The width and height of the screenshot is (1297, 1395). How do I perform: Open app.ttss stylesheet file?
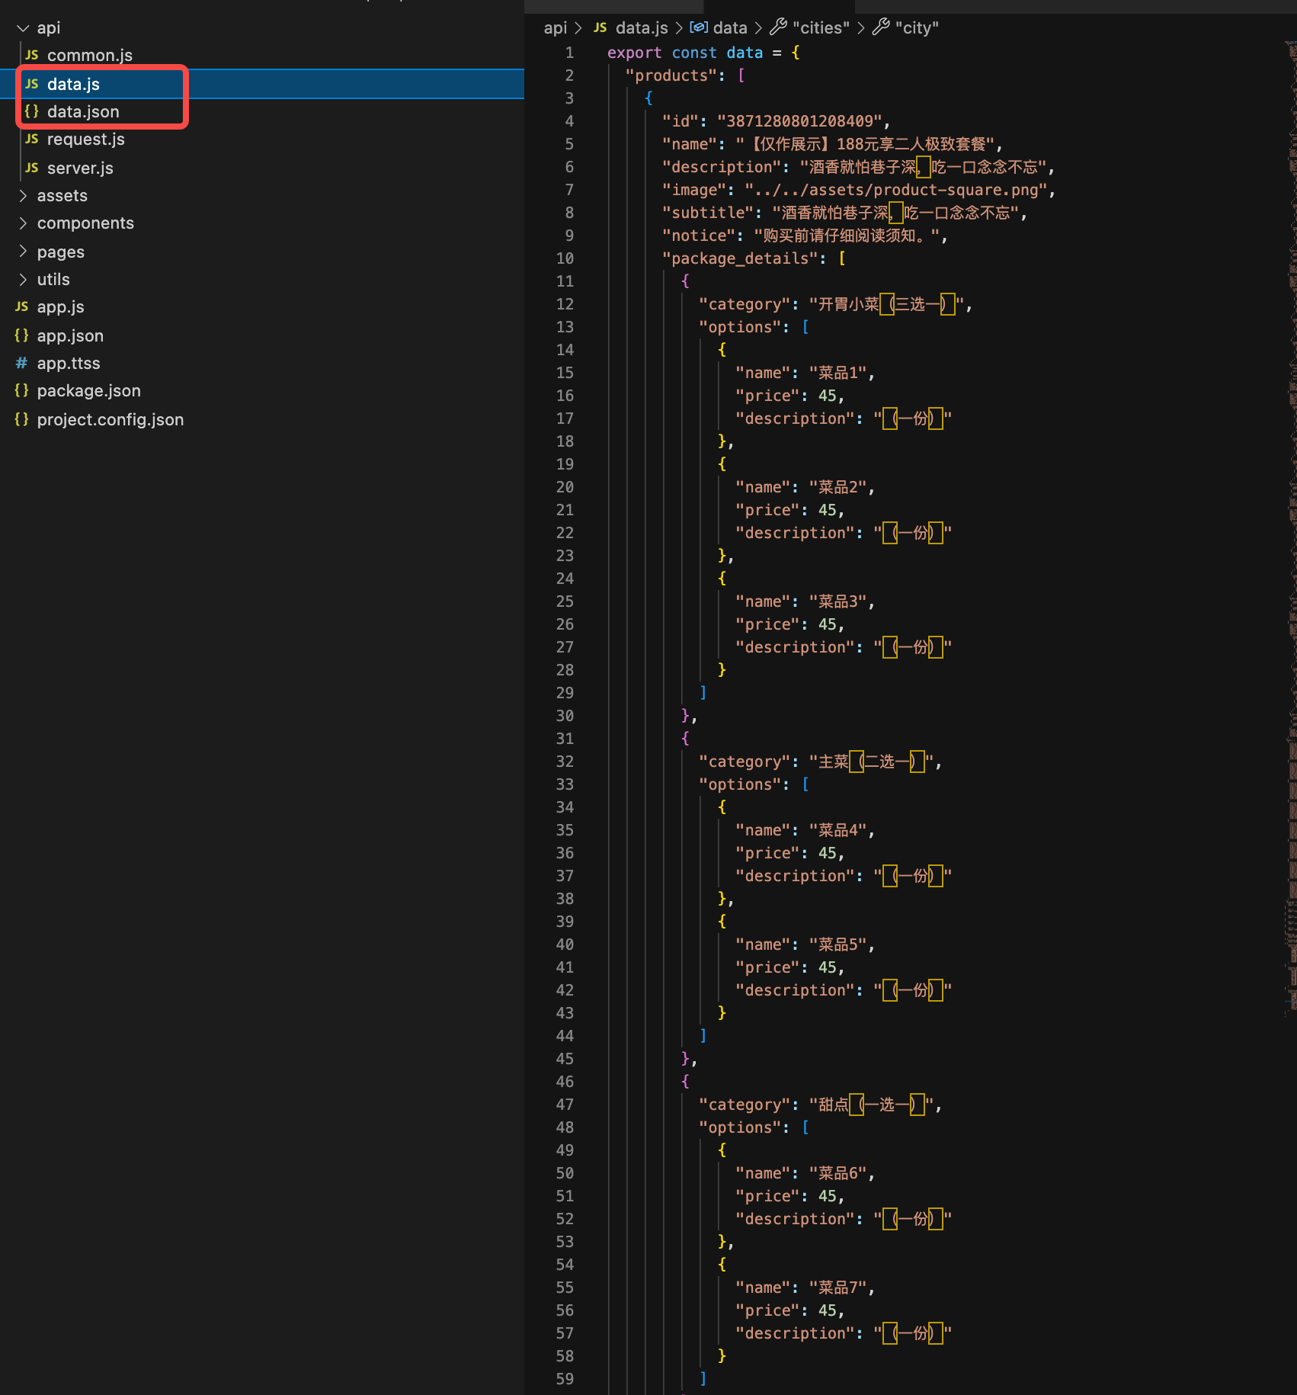point(69,364)
